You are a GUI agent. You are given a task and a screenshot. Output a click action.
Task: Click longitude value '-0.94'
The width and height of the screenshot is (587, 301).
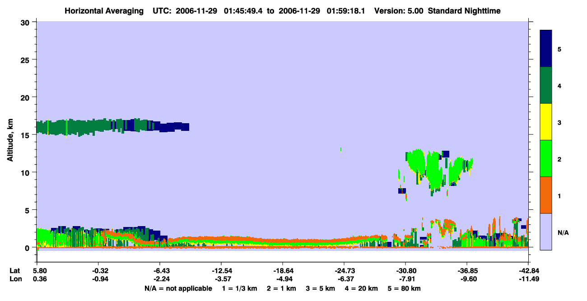click(101, 279)
